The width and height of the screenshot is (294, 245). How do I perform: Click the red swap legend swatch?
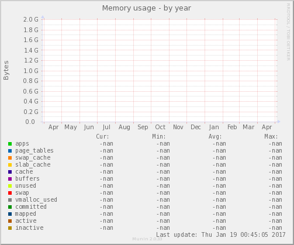(x=10, y=193)
